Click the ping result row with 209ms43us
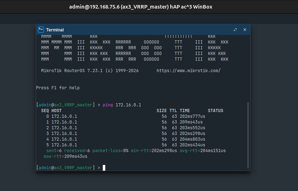Image resolution: width=298 pixels, height=191 pixels. pos(125,122)
